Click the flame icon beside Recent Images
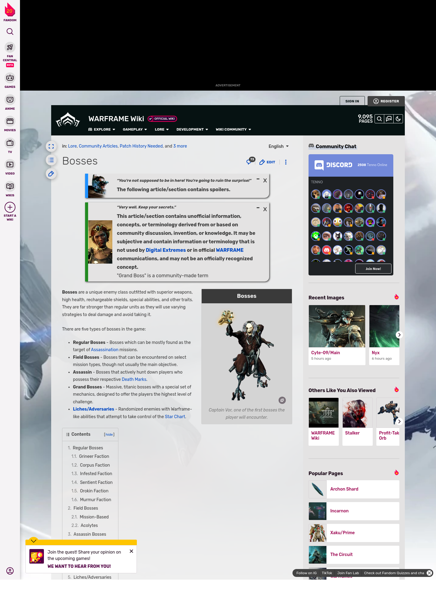The image size is (436, 606). (x=397, y=297)
